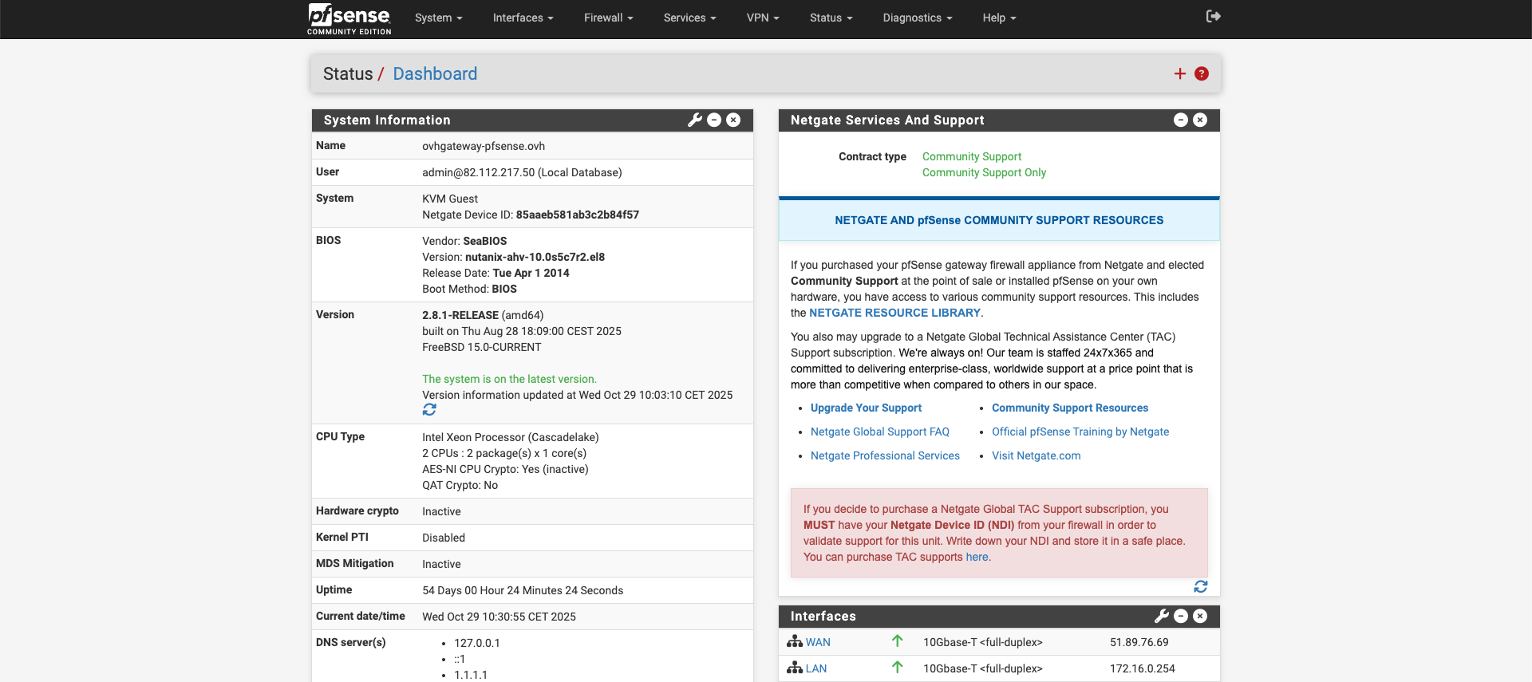1532x682 pixels.
Task: Click the pfSense Community Edition logo
Action: 349,19
